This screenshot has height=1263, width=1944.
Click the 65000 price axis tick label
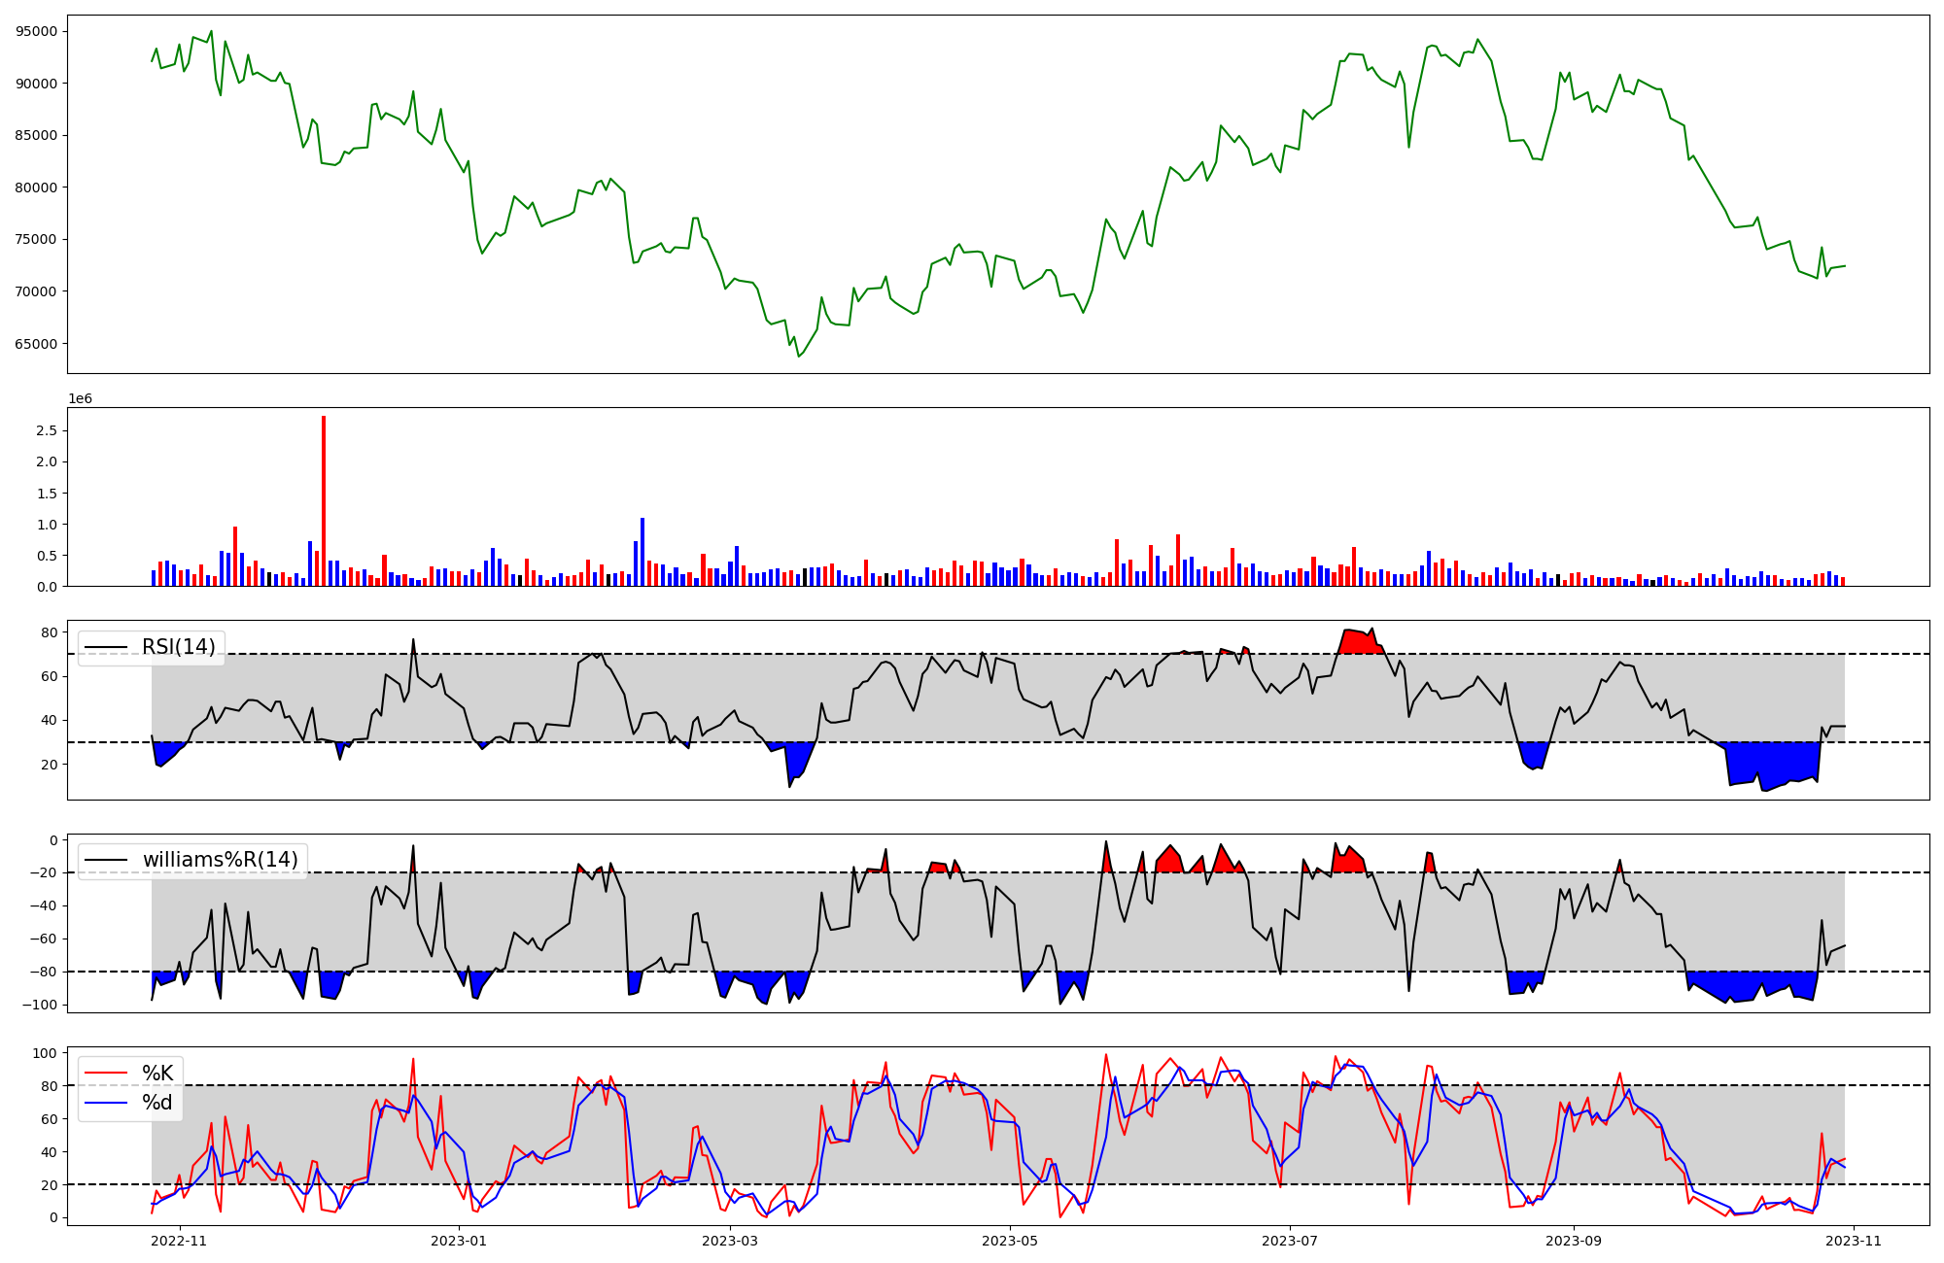point(36,344)
